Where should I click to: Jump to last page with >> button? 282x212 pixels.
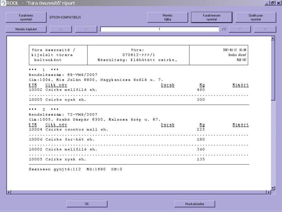[x=265, y=29]
